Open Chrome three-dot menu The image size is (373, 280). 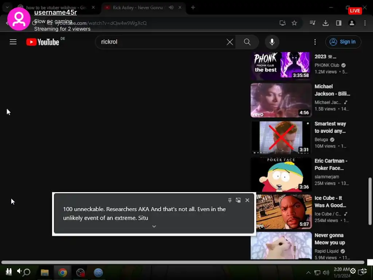(x=365, y=23)
